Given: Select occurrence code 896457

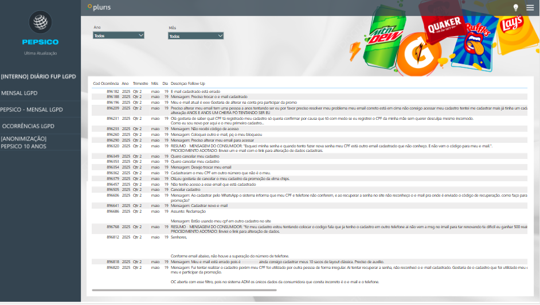Looking at the screenshot, I should pos(112,185).
